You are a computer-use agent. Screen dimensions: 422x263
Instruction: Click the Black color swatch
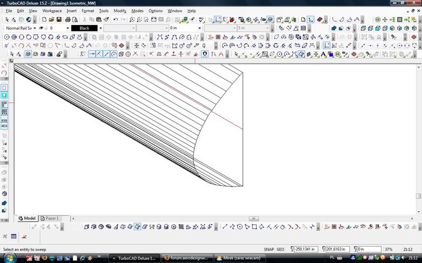[84, 28]
